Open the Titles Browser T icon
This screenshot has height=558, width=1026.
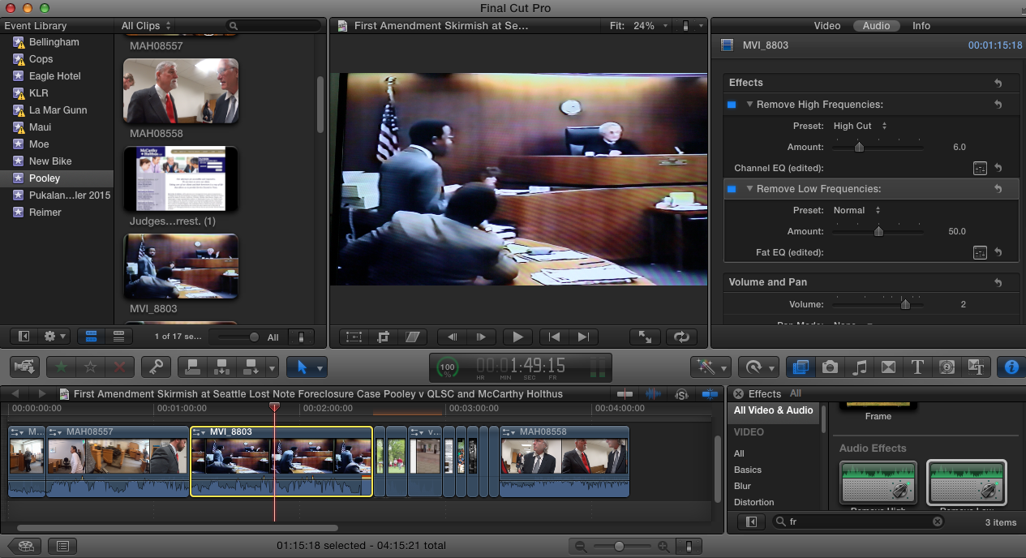pyautogui.click(x=917, y=367)
